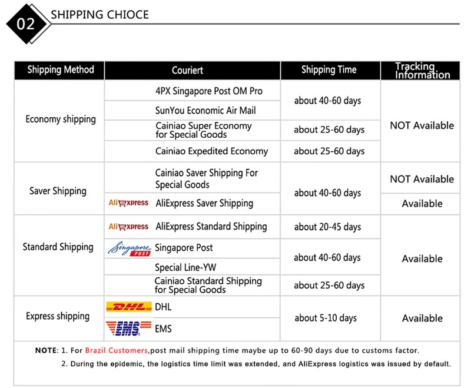The height and width of the screenshot is (388, 471).
Task: Click the about 5-10 days cell
Action: [x=326, y=318]
